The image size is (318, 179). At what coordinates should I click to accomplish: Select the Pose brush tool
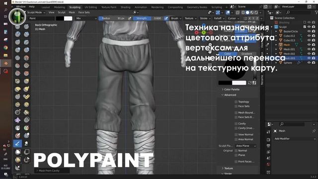click(26, 97)
